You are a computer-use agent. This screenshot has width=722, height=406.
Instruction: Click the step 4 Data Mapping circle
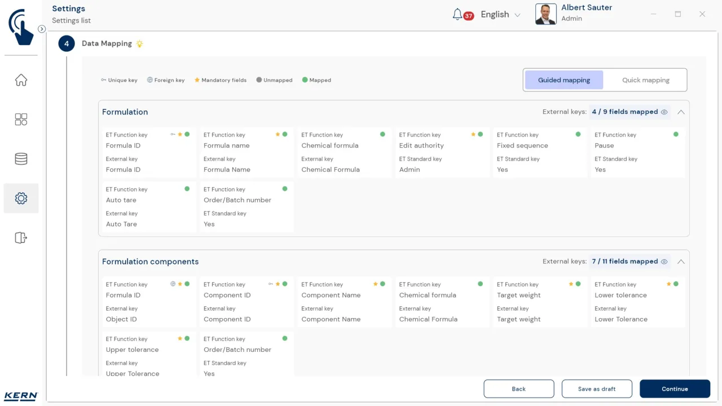[67, 43]
